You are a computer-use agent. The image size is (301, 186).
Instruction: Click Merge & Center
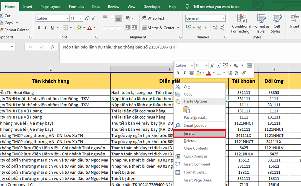tap(158, 28)
